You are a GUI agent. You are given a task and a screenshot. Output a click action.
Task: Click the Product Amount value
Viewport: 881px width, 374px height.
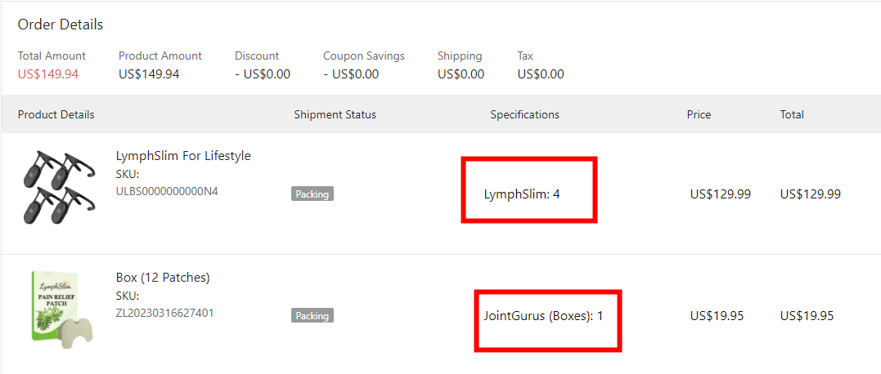point(149,74)
